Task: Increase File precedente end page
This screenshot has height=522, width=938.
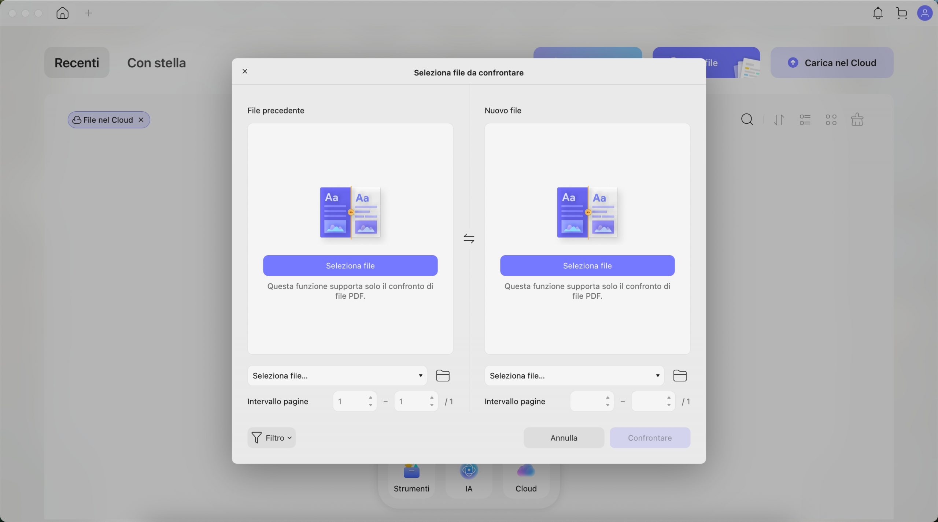Action: click(x=432, y=398)
